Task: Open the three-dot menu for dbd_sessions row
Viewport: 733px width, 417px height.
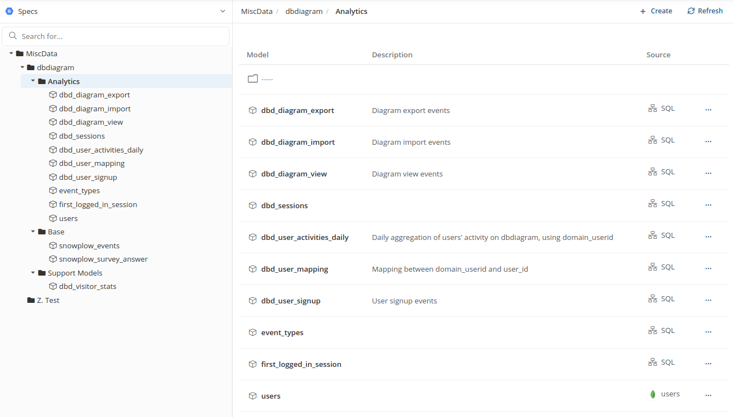Action: 708,205
